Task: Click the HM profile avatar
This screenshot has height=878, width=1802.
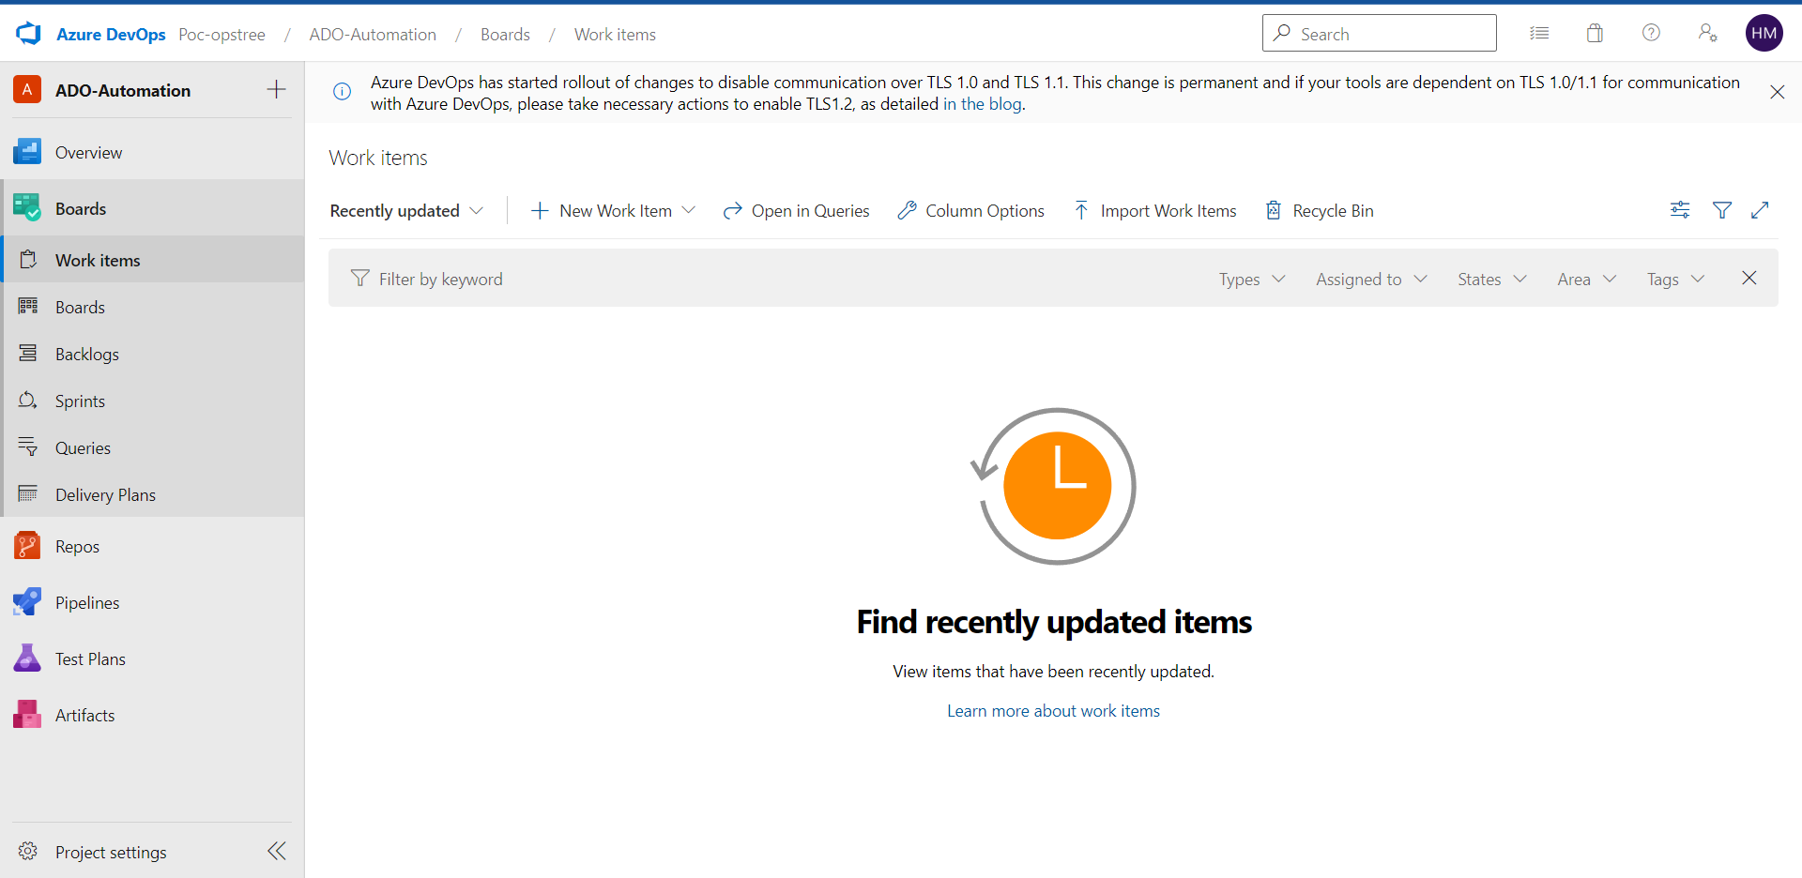Action: pos(1764,33)
